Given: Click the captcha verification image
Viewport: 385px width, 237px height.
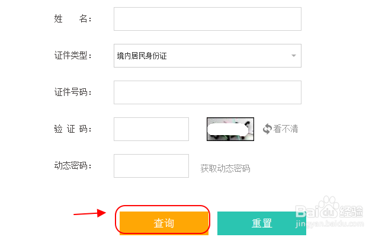Looking at the screenshot, I should pyautogui.click(x=230, y=129).
